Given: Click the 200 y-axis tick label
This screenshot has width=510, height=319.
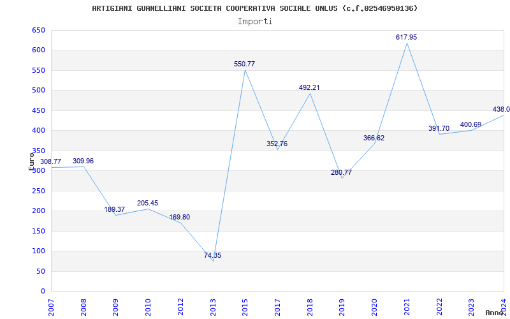Looking at the screenshot, I should coord(38,211).
